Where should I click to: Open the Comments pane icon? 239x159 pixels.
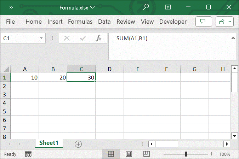click(203, 22)
